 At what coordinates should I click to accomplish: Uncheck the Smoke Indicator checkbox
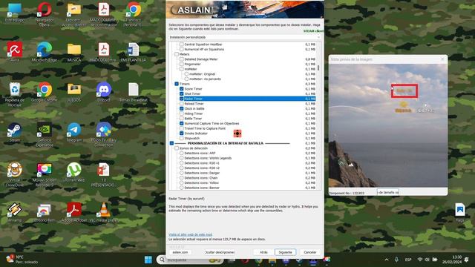pos(181,133)
